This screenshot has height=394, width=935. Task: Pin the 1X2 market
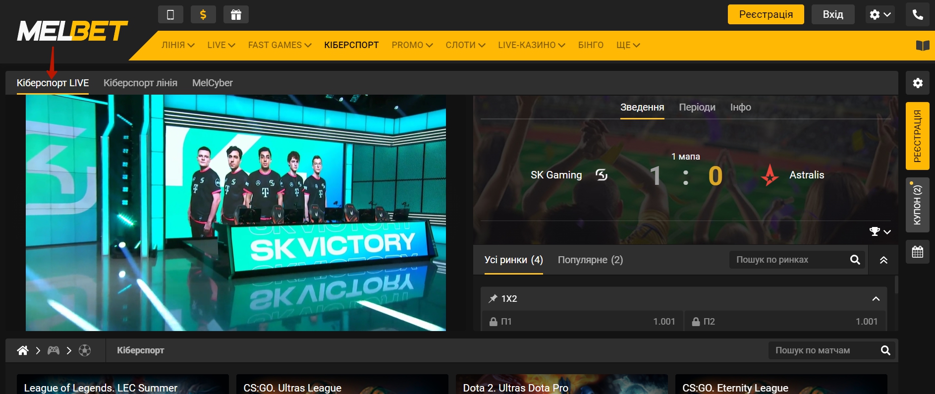493,298
